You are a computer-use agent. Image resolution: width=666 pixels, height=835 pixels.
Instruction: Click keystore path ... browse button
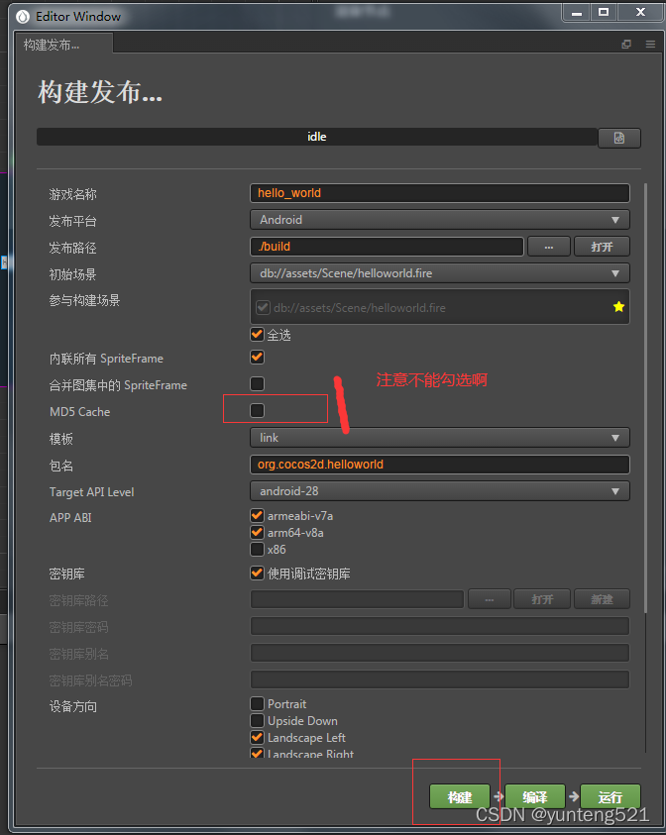490,599
